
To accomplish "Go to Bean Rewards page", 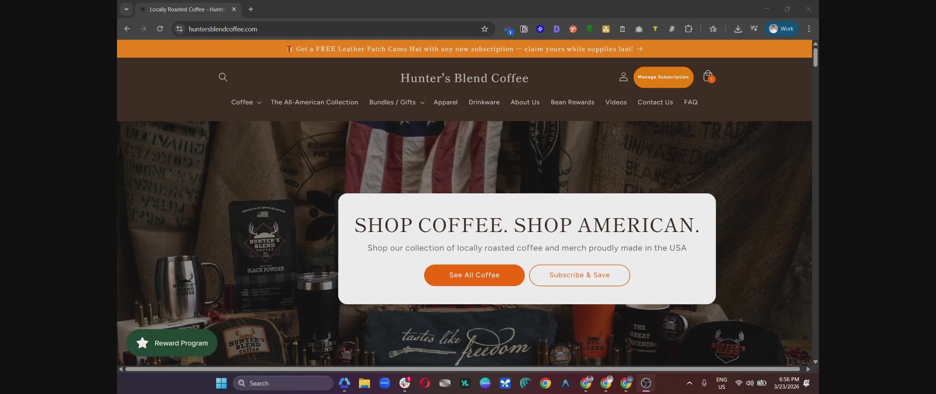I will coord(573,102).
